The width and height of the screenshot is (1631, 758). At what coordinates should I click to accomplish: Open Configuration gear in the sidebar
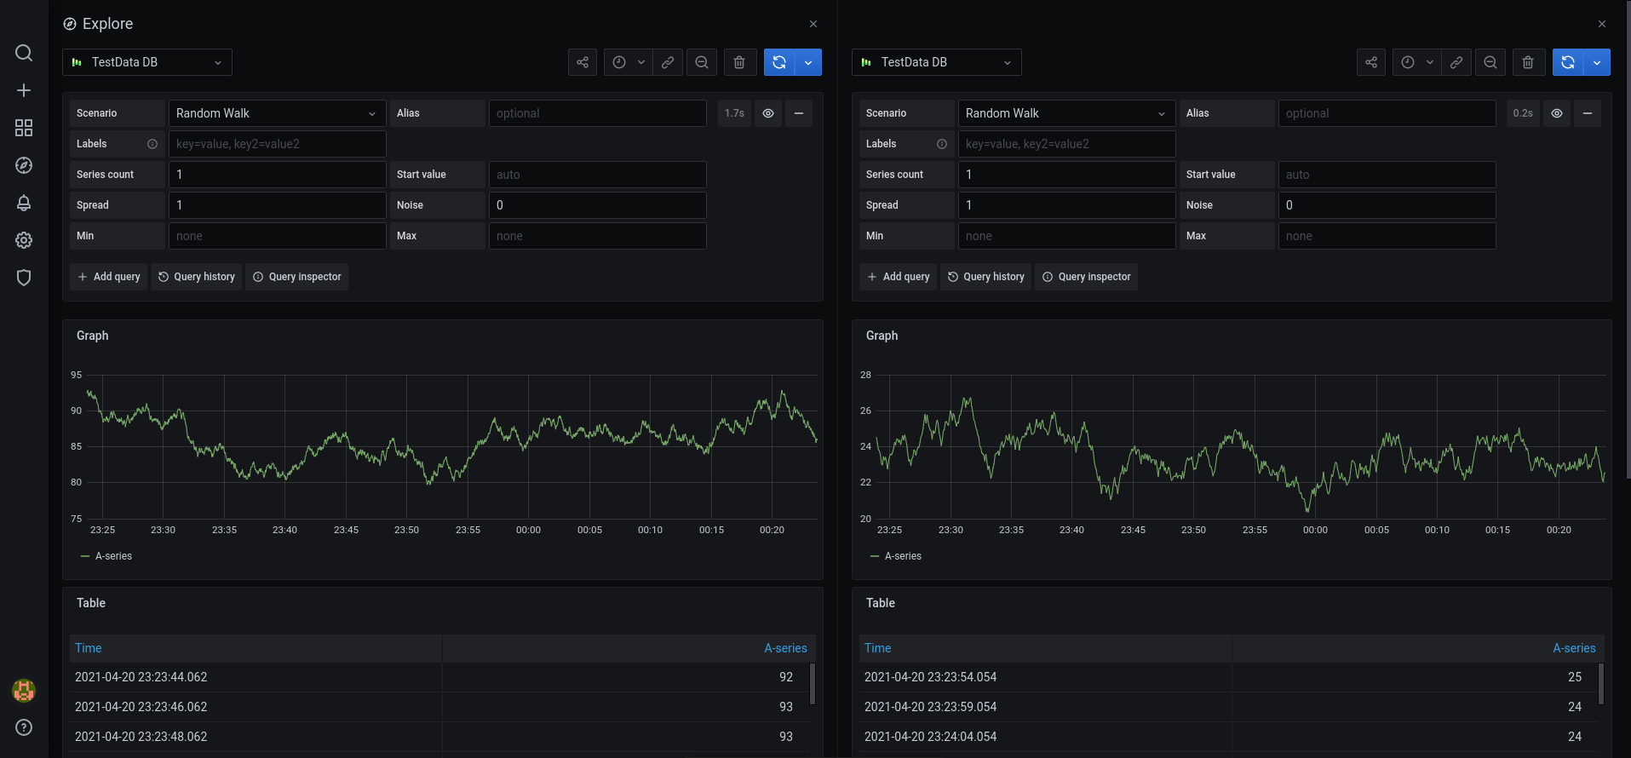pyautogui.click(x=24, y=240)
